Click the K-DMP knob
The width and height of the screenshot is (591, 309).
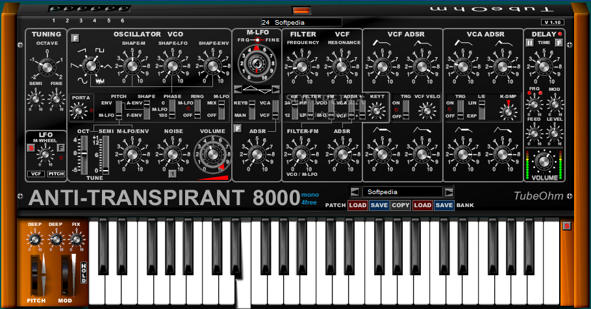coord(508,111)
